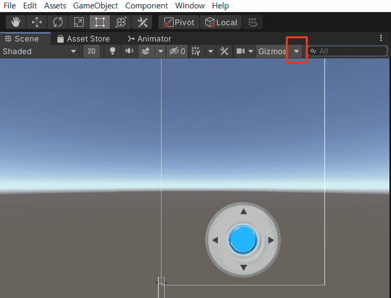Select the Scale tool
The image size is (391, 298).
pos(78,23)
